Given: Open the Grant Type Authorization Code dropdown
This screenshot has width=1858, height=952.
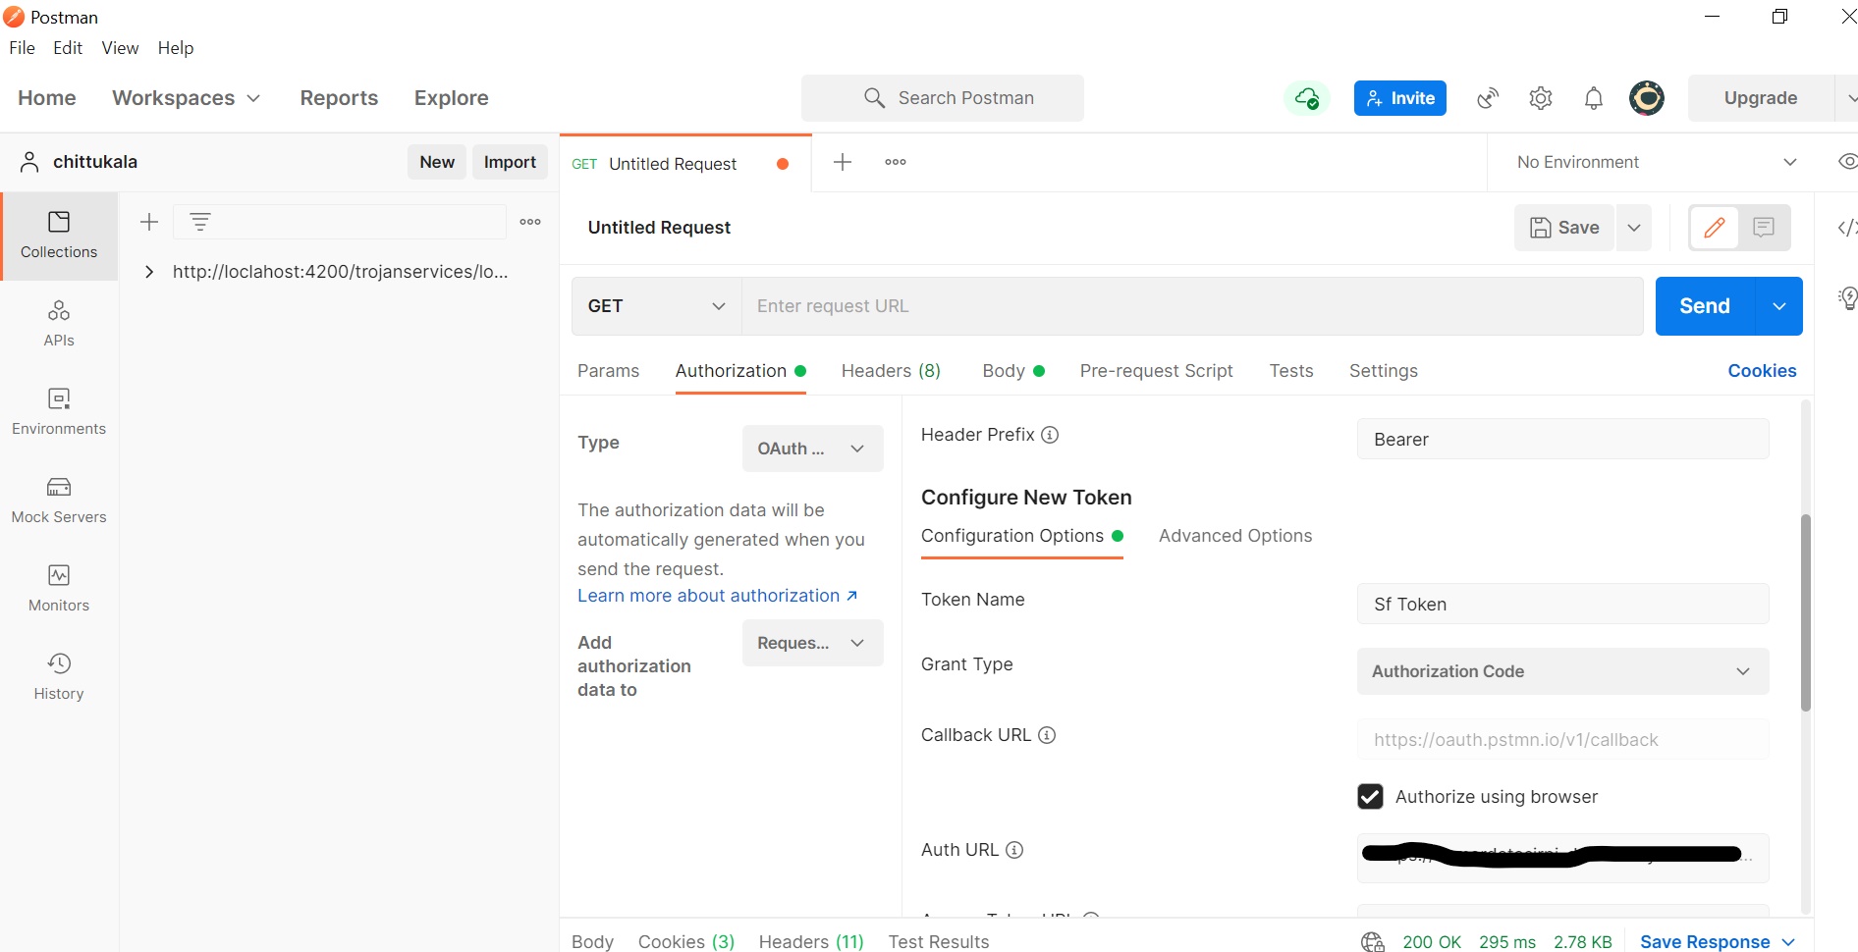Looking at the screenshot, I should 1562,671.
